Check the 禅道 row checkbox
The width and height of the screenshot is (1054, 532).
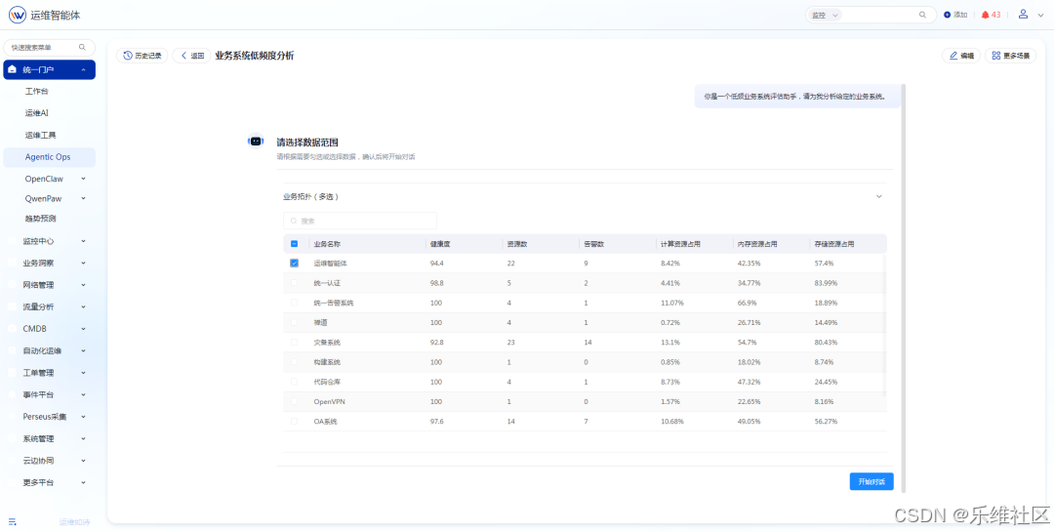coord(295,323)
